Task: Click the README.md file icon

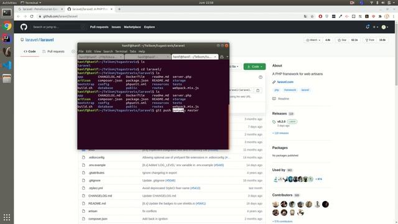Action: pos(83,203)
